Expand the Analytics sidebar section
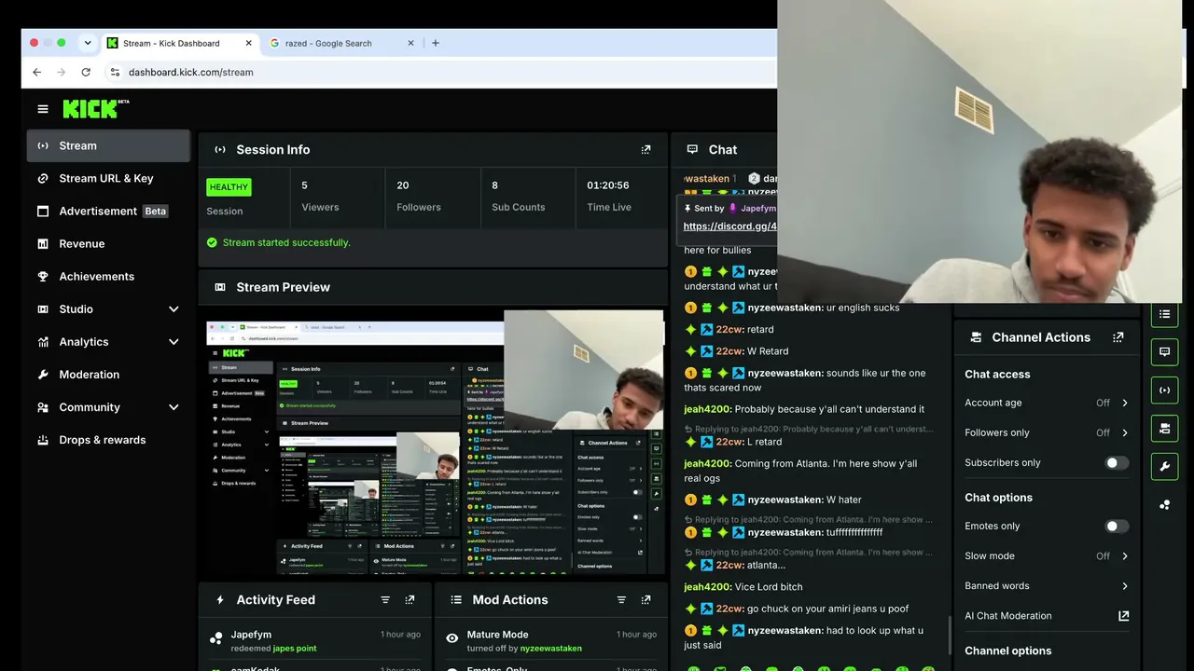1194x671 pixels. [174, 342]
